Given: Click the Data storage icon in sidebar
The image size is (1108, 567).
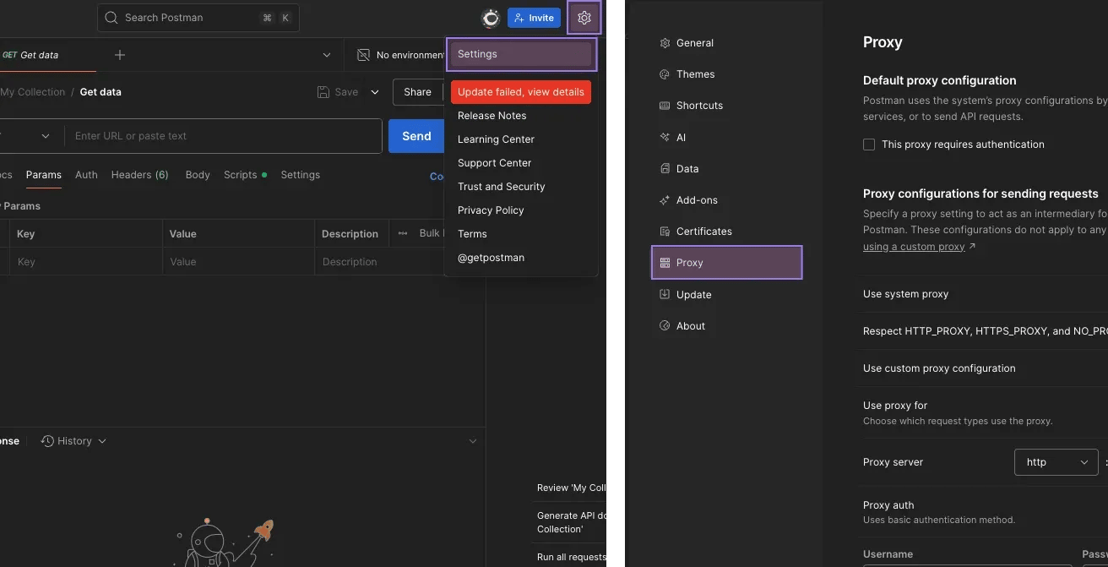Looking at the screenshot, I should (665, 169).
